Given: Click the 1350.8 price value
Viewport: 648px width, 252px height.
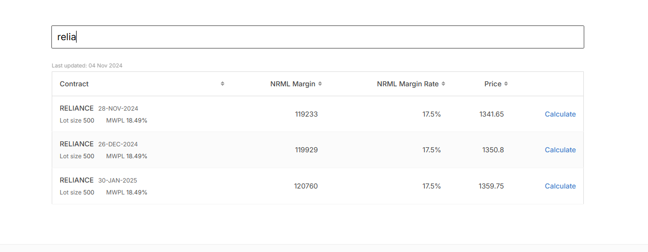Looking at the screenshot, I should pyautogui.click(x=493, y=150).
